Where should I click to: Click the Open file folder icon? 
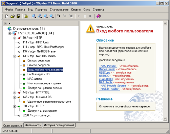tap(13, 16)
